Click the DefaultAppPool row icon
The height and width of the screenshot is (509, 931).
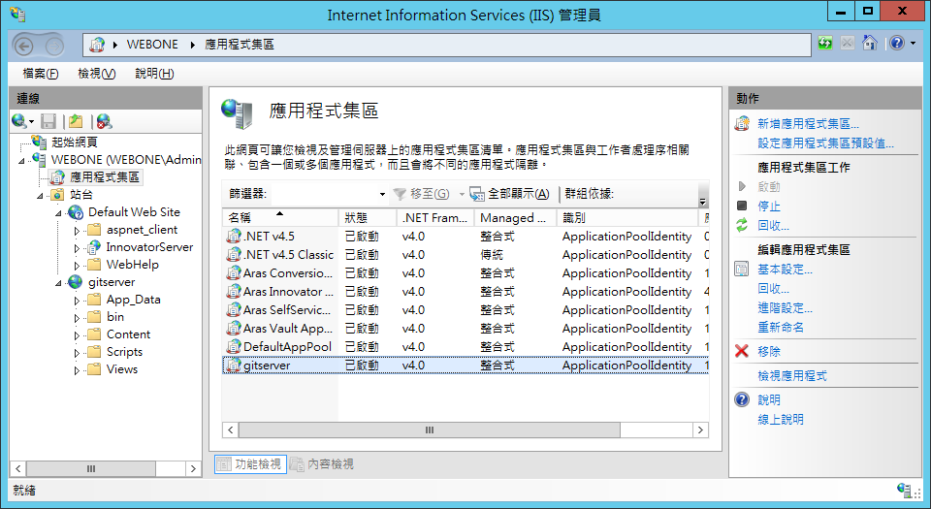[234, 346]
